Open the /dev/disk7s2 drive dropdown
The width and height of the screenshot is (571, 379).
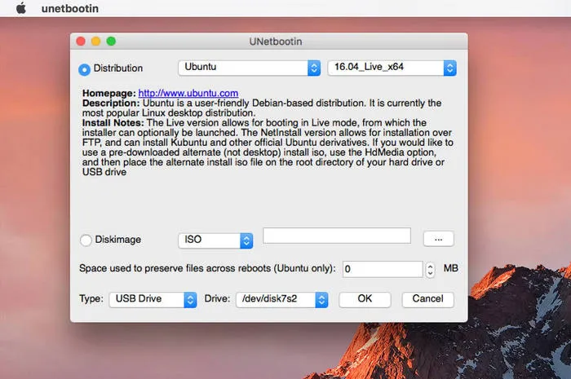point(281,299)
